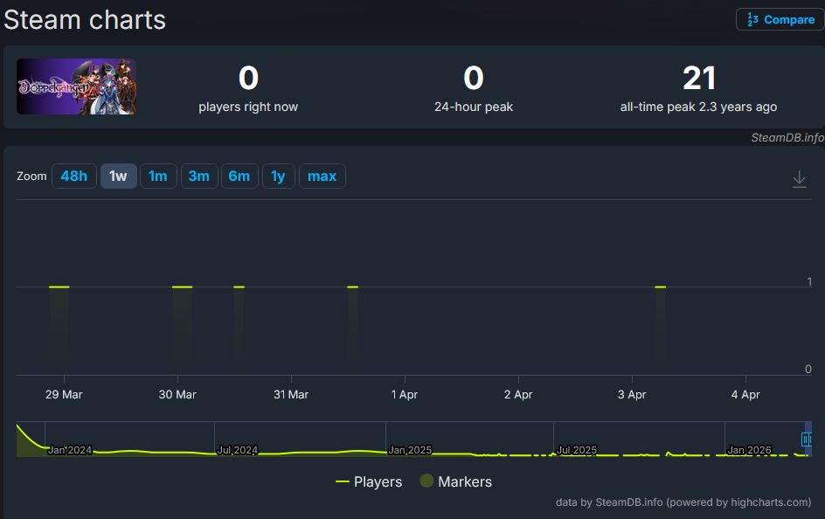Click the '24-hour peak' label
The width and height of the screenshot is (825, 519).
474,107
